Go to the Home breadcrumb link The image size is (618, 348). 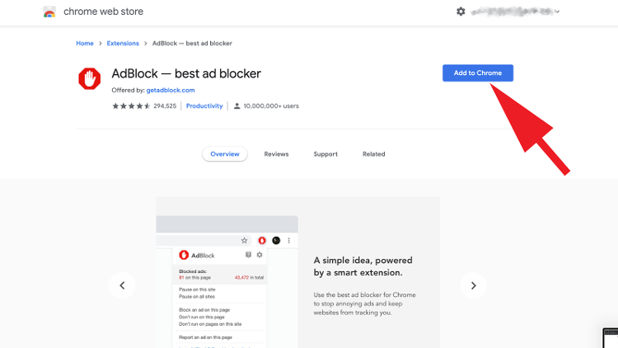coord(85,43)
